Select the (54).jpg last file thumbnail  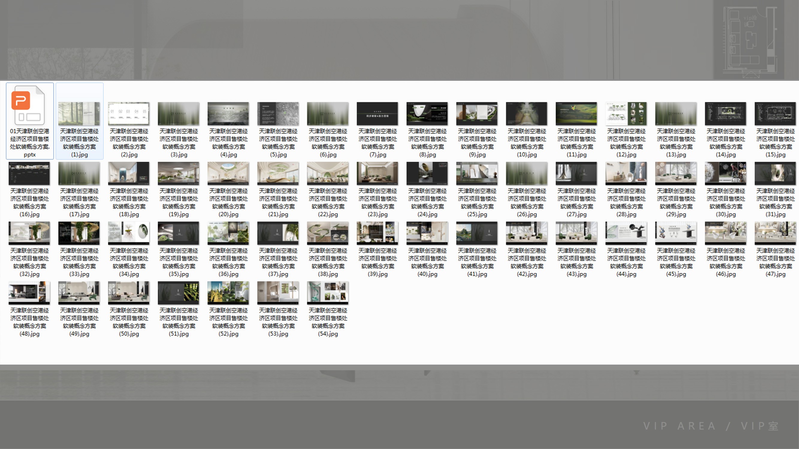[328, 293]
